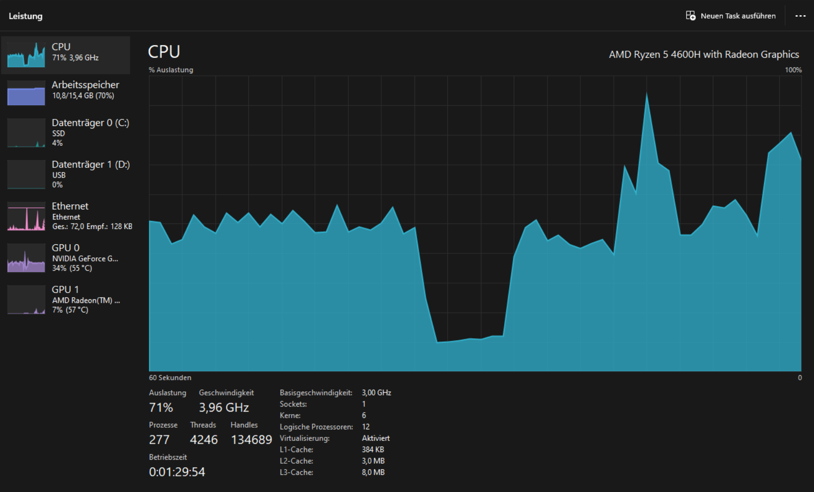814x492 pixels.
Task: Click the Arbeitsspeicher mini graph thumbnail
Action: 26,93
